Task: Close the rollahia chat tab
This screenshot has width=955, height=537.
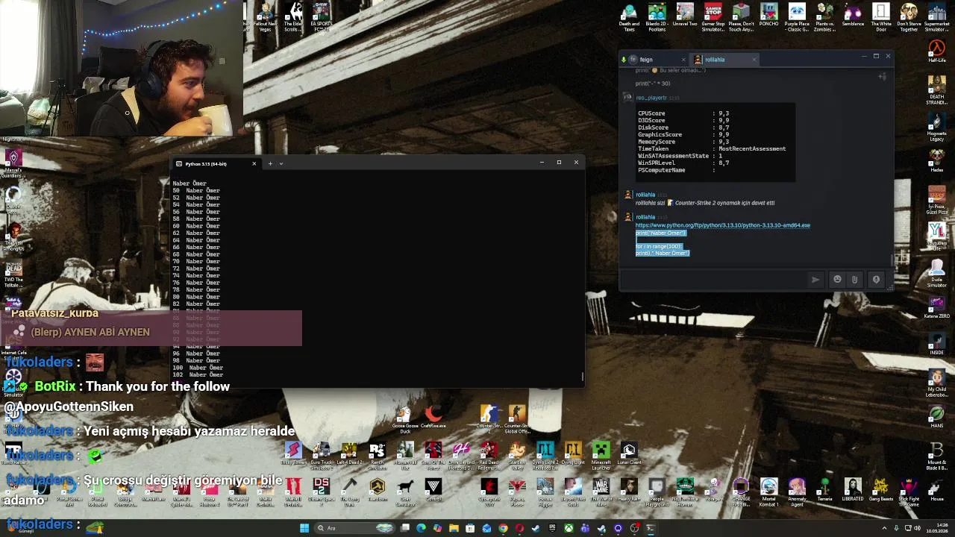Action: coord(754,60)
